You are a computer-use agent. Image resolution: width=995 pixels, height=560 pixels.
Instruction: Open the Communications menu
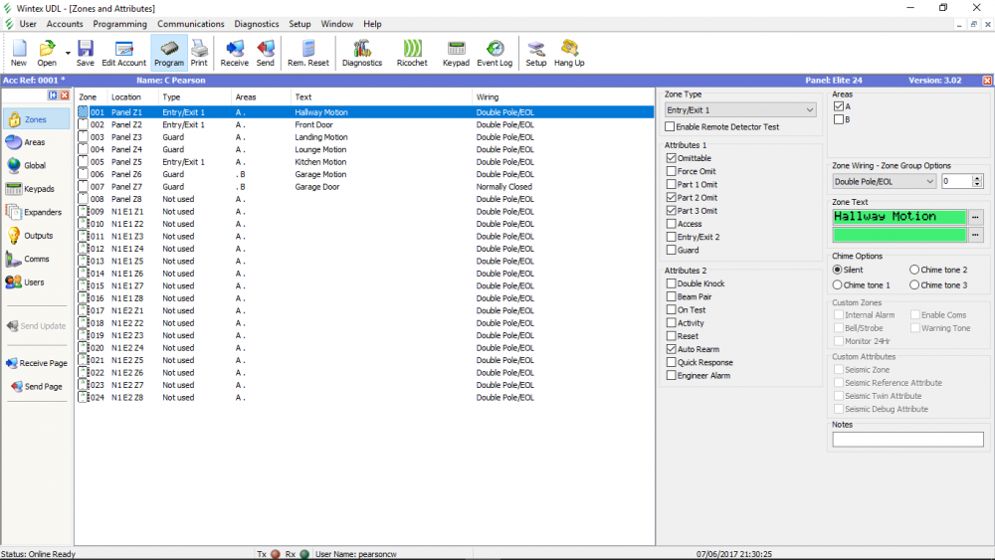pyautogui.click(x=190, y=24)
